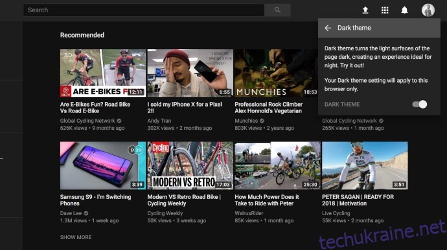Image resolution: width=447 pixels, height=250 pixels.
Task: Open the YouTube apps grid icon
Action: click(x=385, y=10)
